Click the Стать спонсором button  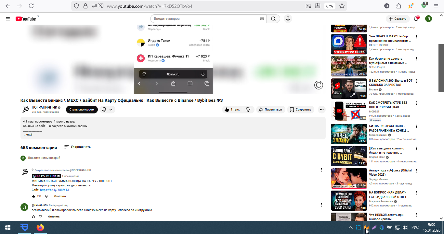coord(82,110)
